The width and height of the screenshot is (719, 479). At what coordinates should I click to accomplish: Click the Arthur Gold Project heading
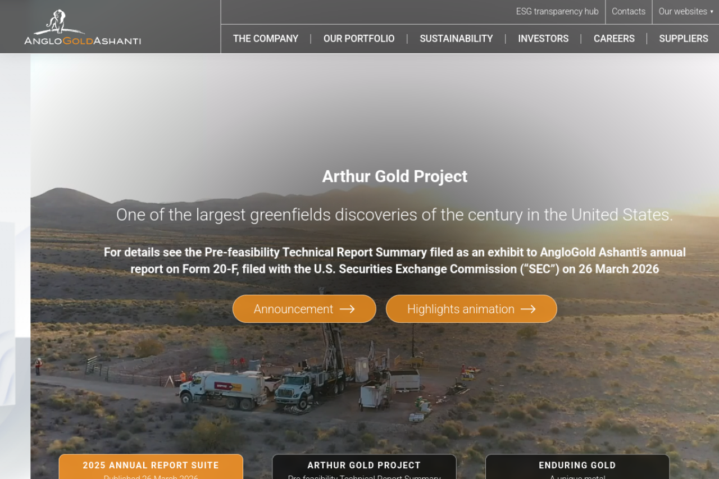click(395, 176)
